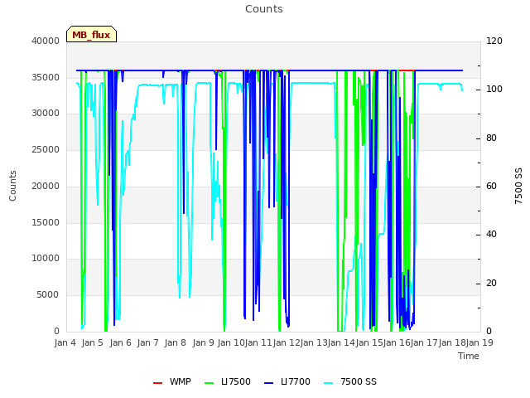This screenshot has height=398, width=530.
Task: Click the Jan 5 date tick label
Action: tap(93, 342)
